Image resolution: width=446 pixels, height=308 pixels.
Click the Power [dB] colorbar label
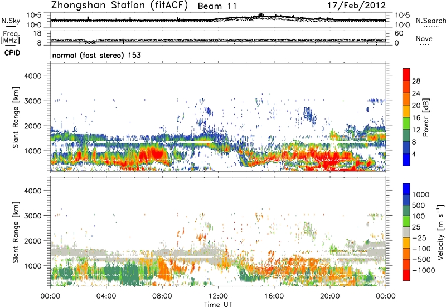point(425,117)
